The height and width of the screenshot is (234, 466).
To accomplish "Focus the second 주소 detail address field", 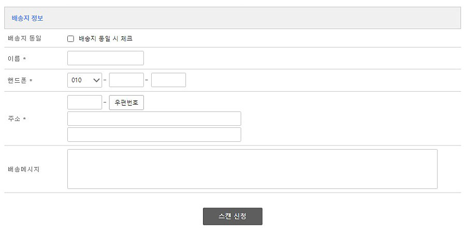I will (x=154, y=135).
